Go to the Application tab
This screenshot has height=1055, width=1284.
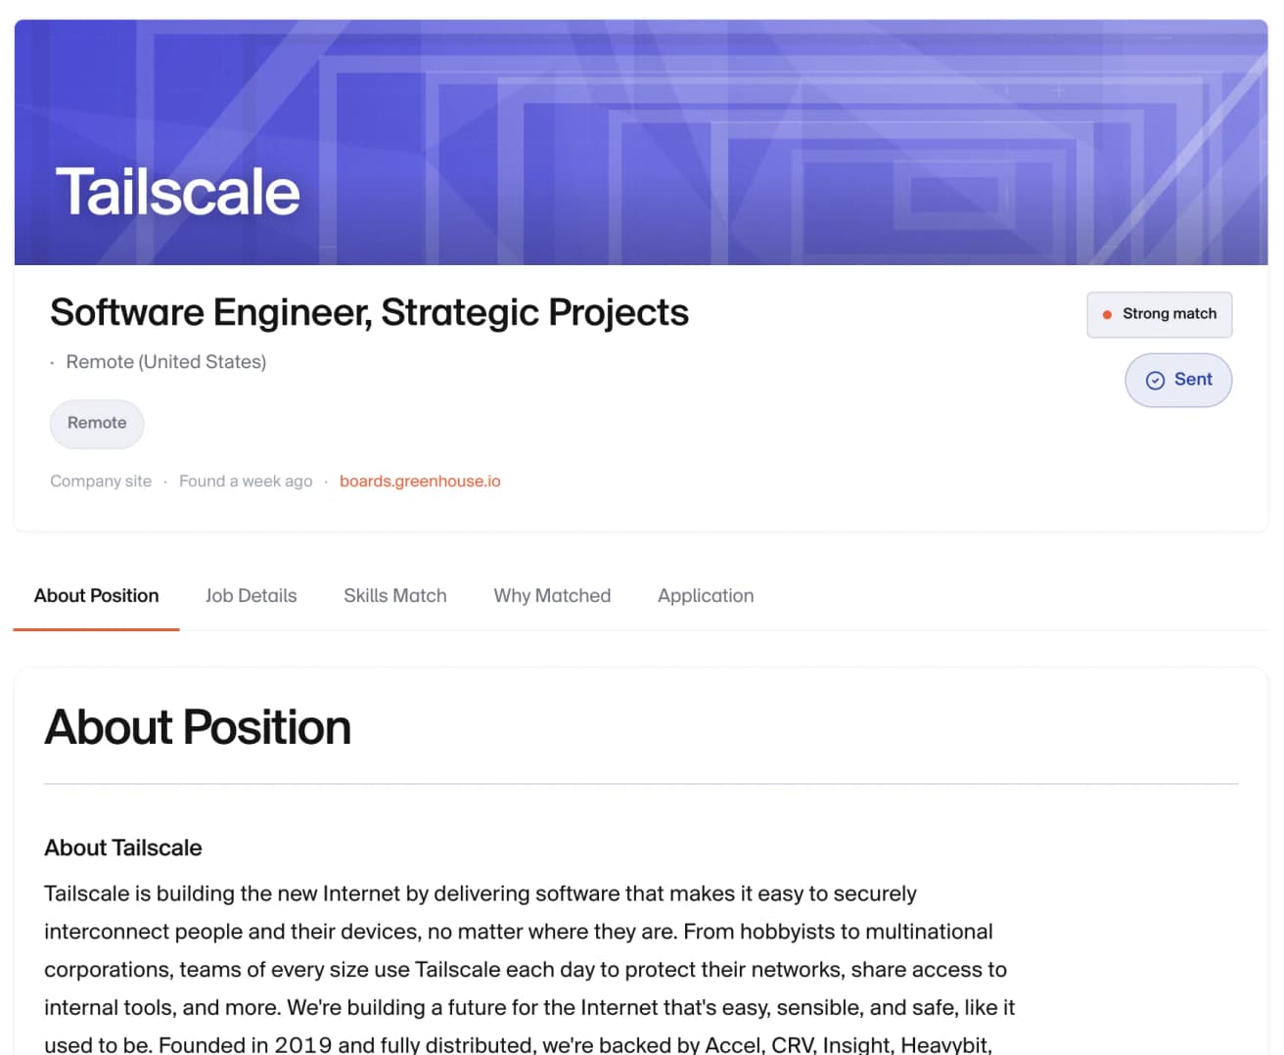(x=706, y=596)
